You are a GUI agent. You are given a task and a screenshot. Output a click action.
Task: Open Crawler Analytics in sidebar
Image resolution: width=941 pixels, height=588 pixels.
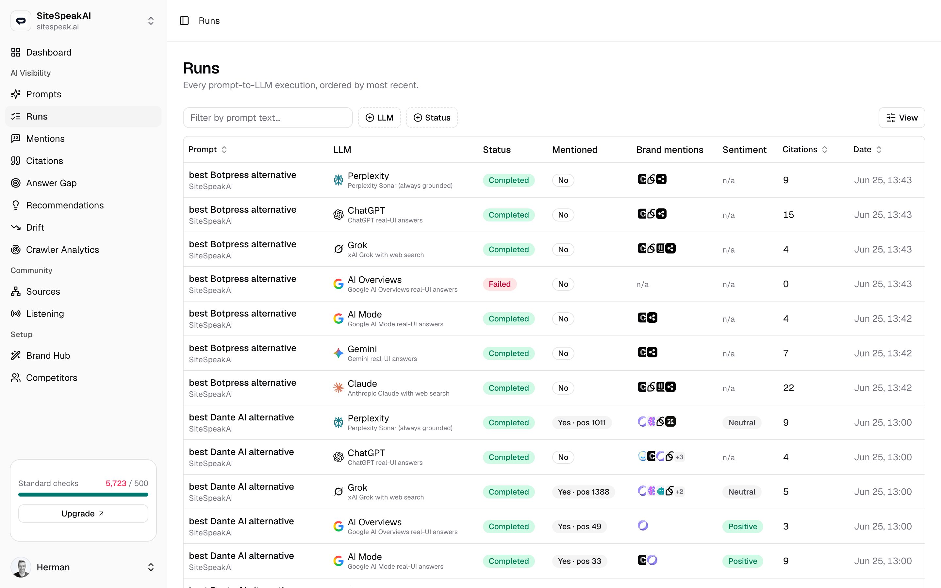83,249
